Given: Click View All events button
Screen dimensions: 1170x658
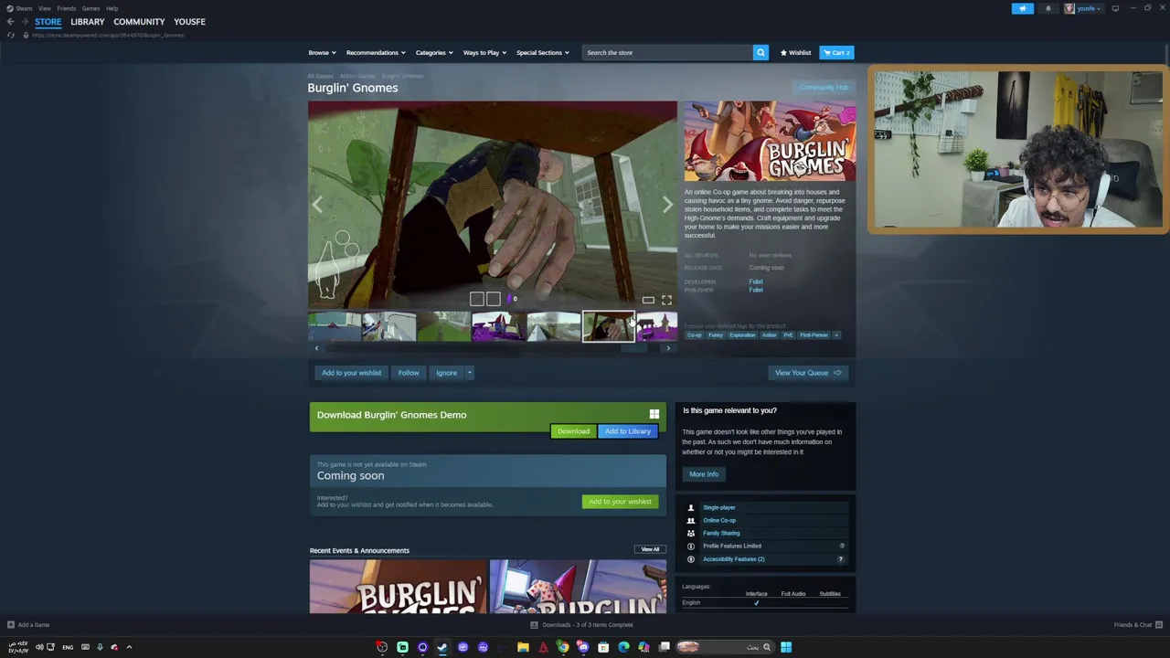Looking at the screenshot, I should pos(650,550).
